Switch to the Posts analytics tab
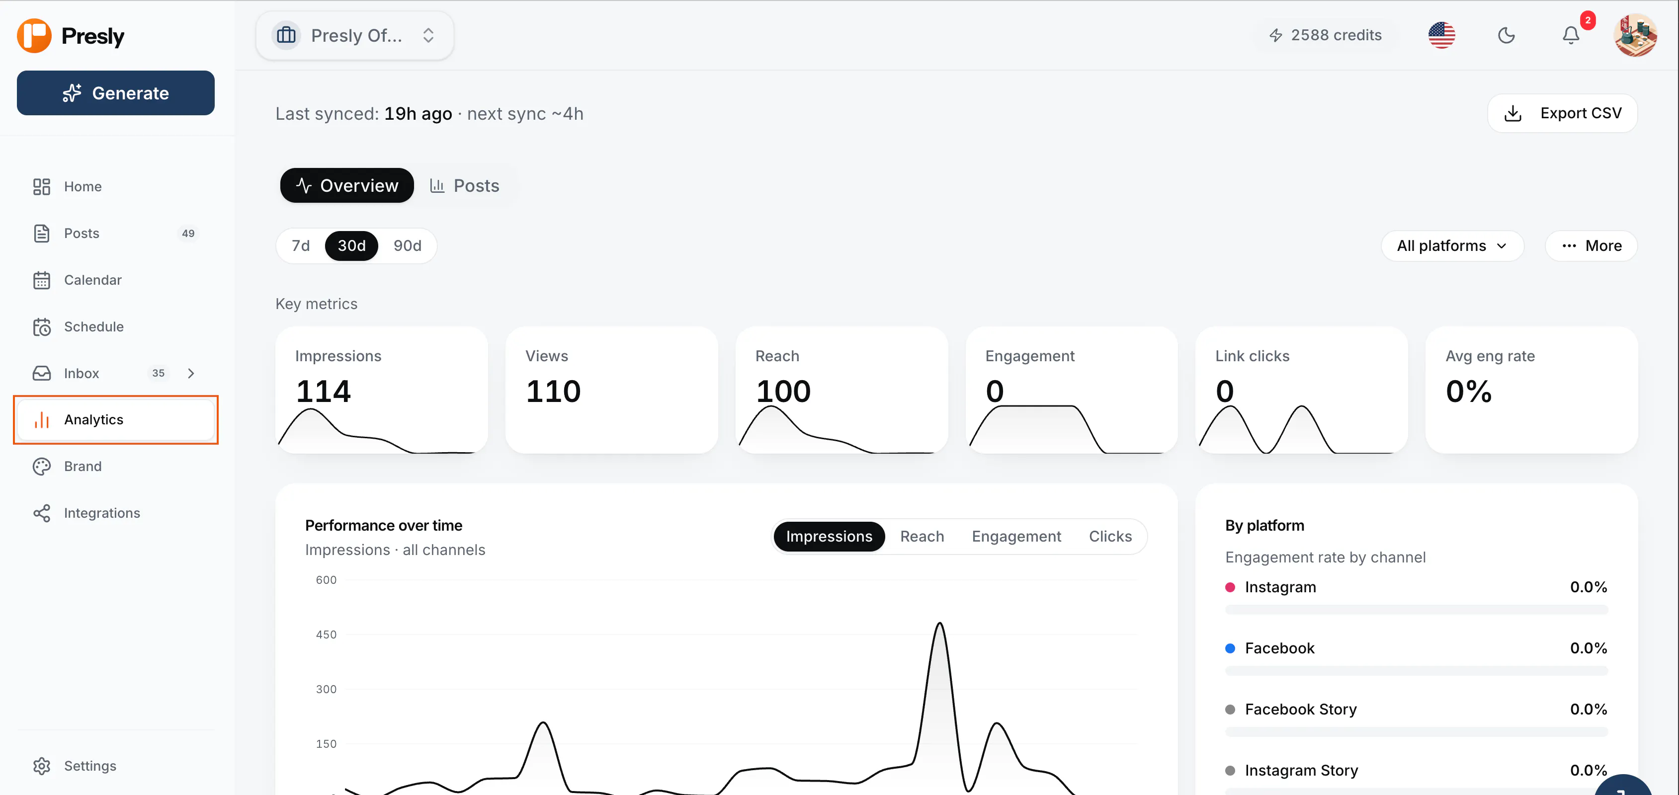 click(x=465, y=186)
